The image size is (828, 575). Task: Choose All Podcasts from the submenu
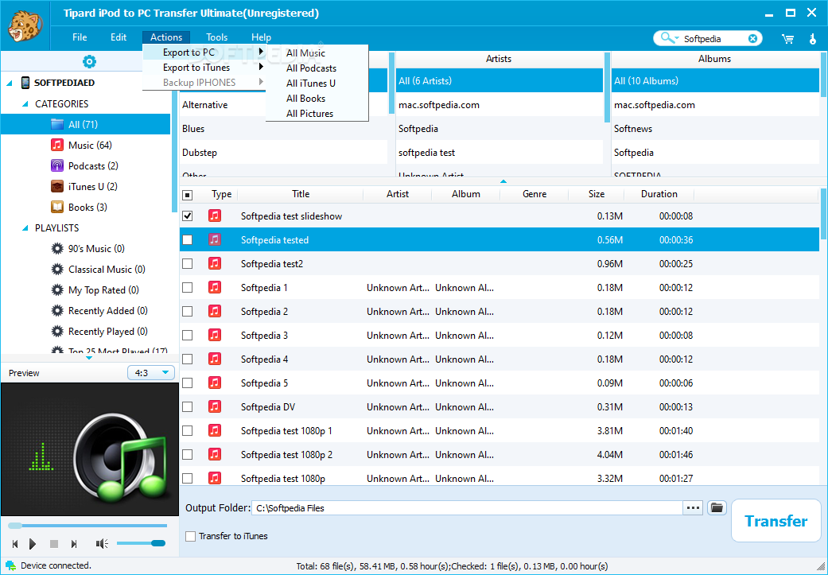311,68
